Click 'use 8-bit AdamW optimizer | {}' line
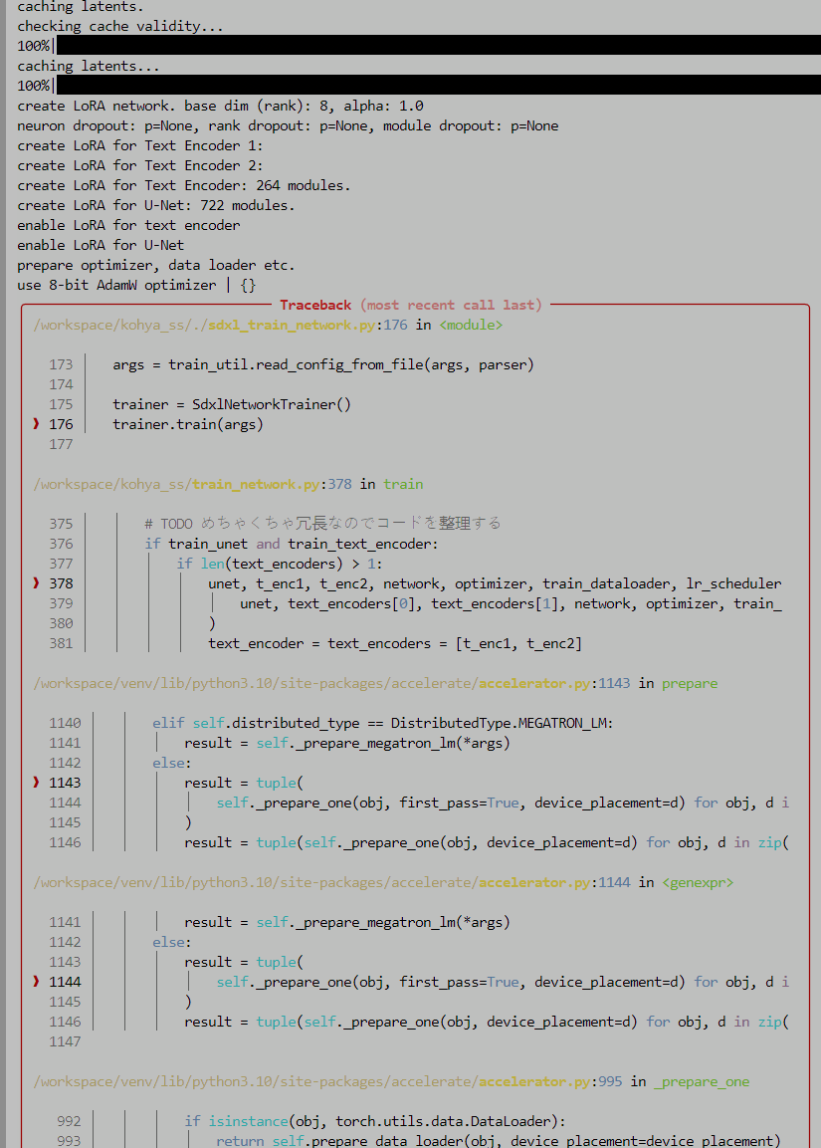 (136, 285)
